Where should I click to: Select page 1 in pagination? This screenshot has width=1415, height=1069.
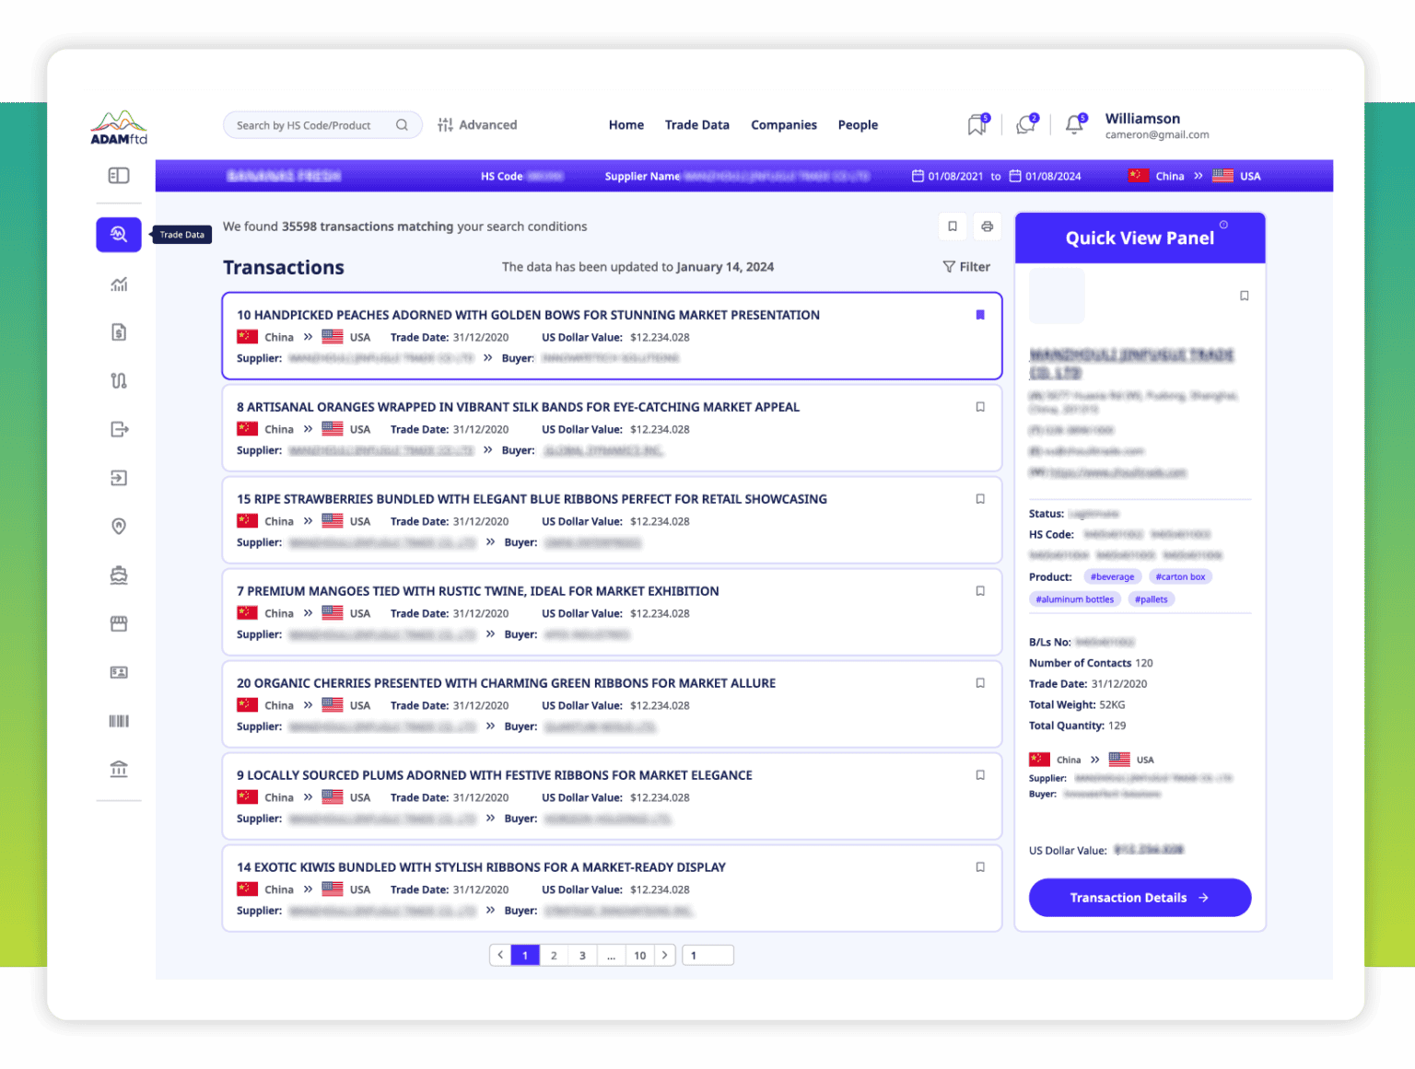point(525,955)
